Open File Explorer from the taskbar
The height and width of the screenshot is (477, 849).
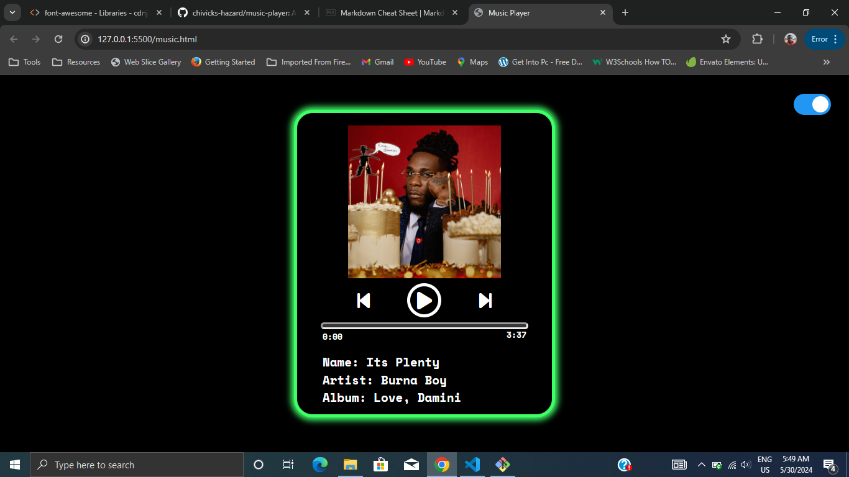tap(351, 465)
